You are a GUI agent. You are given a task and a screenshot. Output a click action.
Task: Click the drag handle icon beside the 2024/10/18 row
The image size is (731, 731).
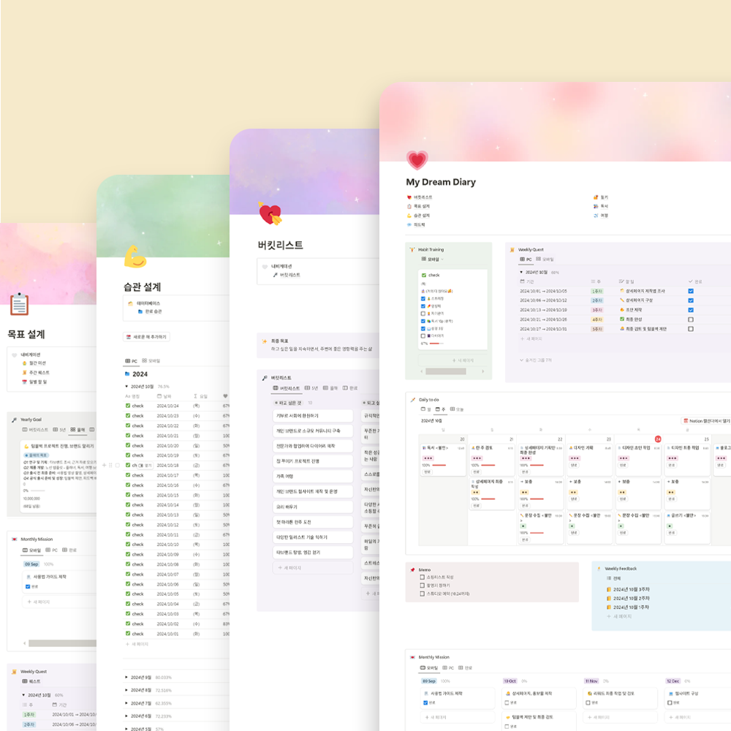point(111,465)
